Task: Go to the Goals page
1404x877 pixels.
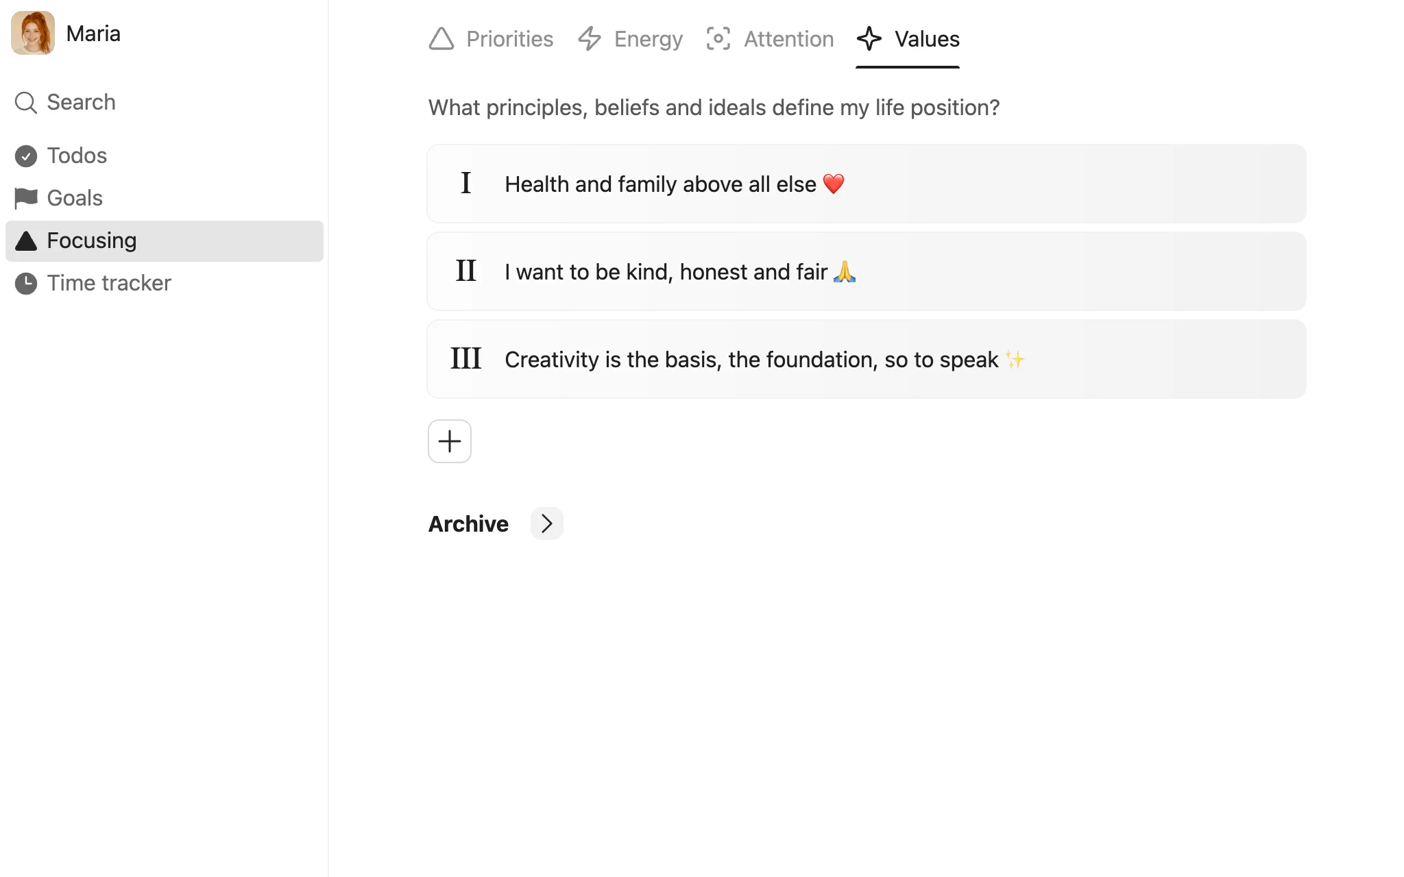Action: (x=165, y=199)
